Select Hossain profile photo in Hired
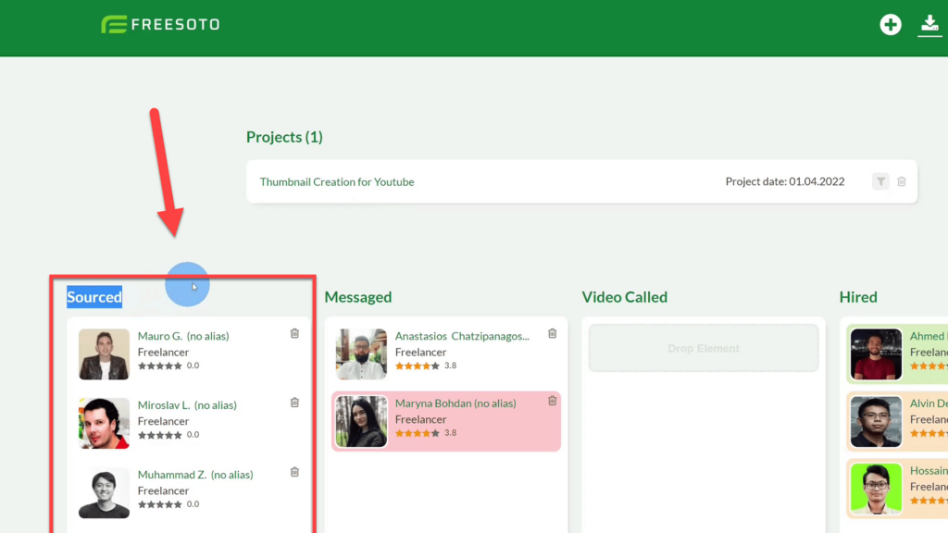Image resolution: width=948 pixels, height=533 pixels. coord(876,489)
